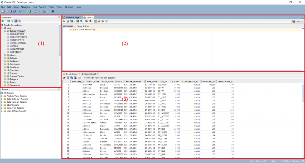Click the Clear eraser icon in worksheet toolbar
This screenshot has width=305, height=163.
click(99, 21)
